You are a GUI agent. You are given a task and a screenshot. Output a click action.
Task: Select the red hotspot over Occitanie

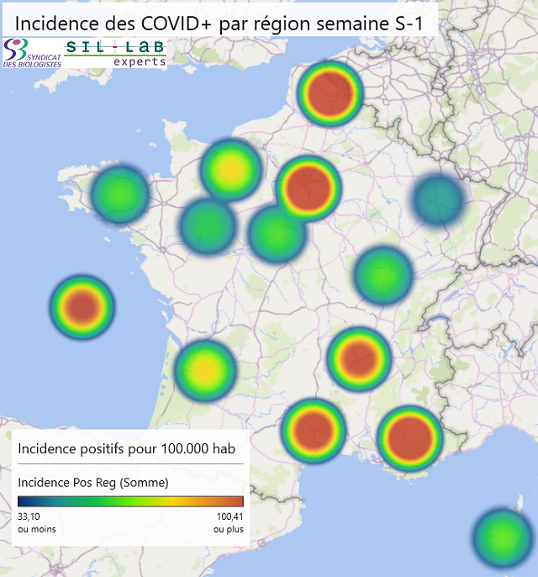click(x=314, y=430)
